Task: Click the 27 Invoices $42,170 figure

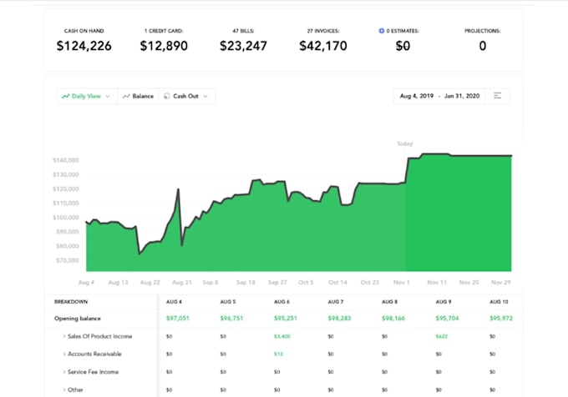Action: click(x=323, y=46)
